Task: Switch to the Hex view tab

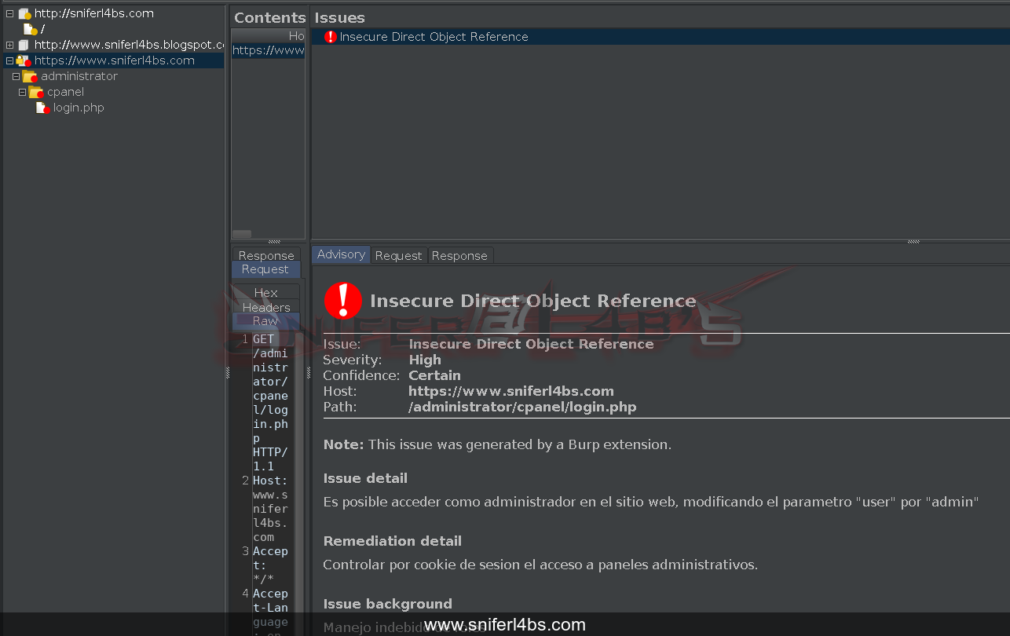Action: coord(266,292)
